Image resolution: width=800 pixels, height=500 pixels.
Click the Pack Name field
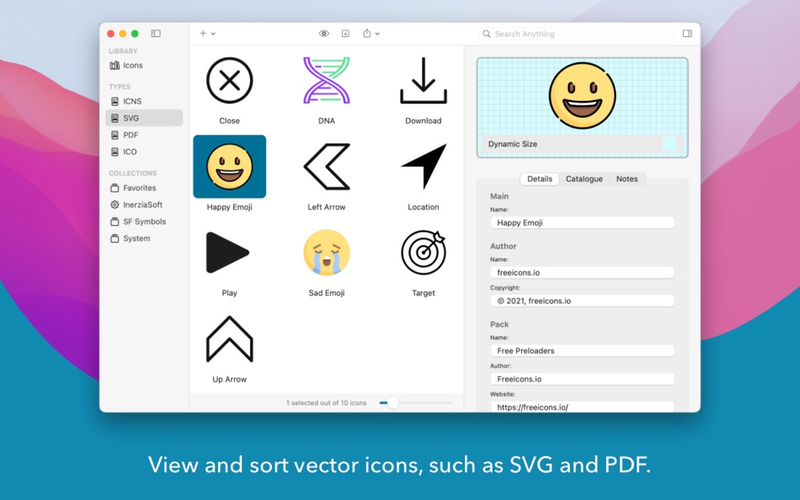pos(582,350)
